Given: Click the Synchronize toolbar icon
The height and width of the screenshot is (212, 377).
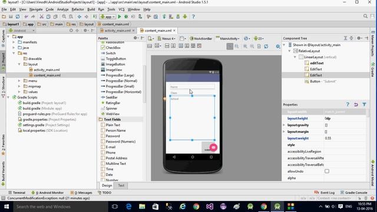Looking at the screenshot, I should click(x=18, y=16).
